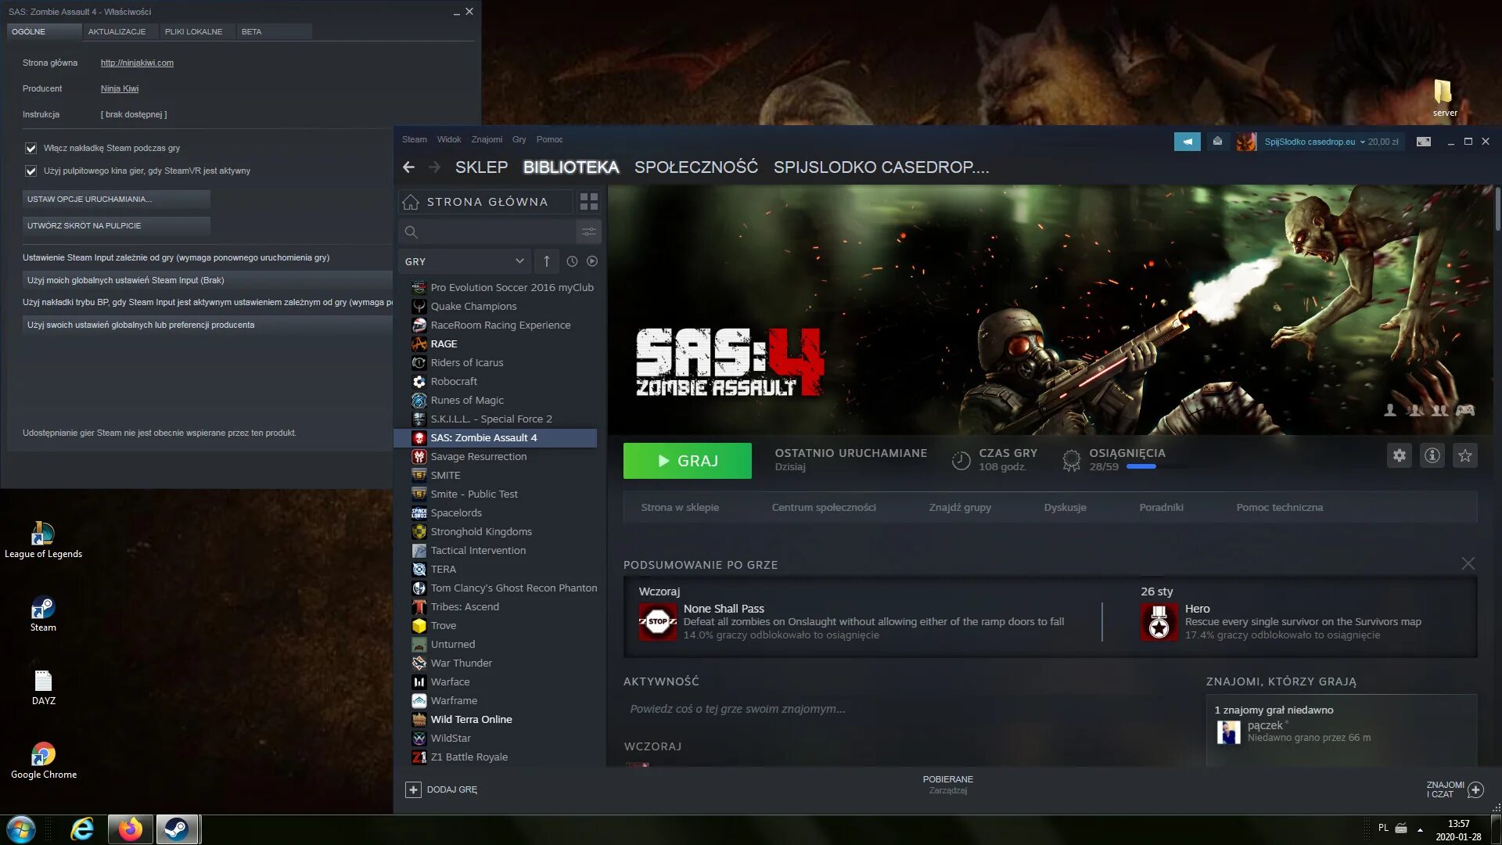This screenshot has height=845, width=1502.
Task: Click the Steam announcements megaphone icon
Action: (1188, 142)
